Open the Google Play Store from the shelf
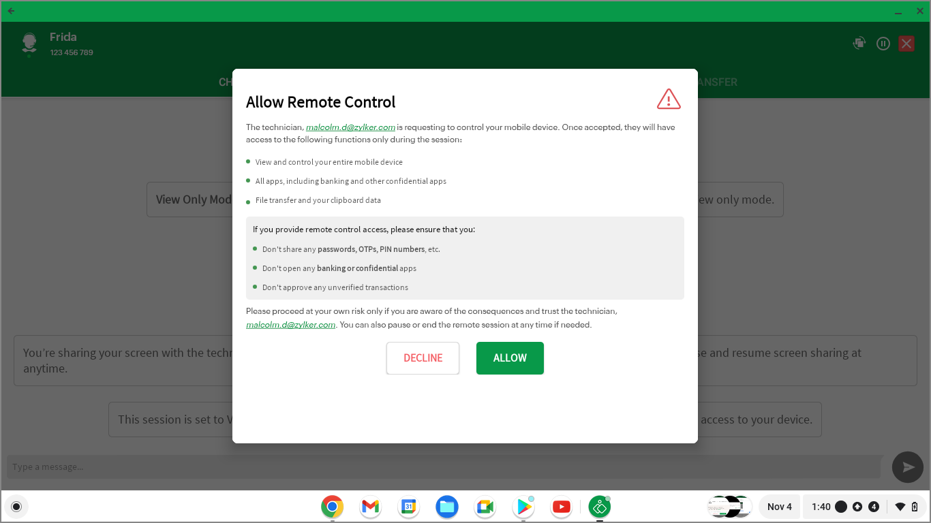931x523 pixels. pos(523,507)
